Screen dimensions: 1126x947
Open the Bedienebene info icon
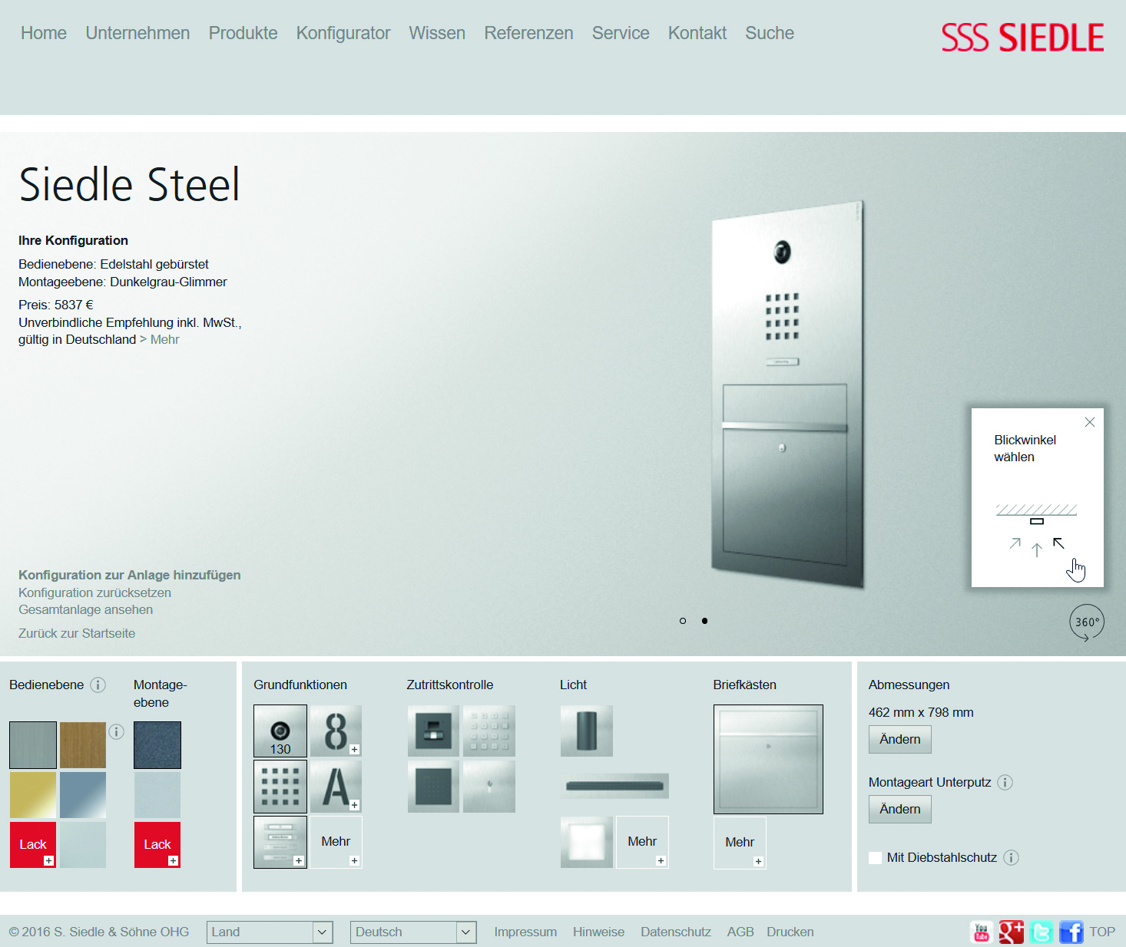point(98,685)
